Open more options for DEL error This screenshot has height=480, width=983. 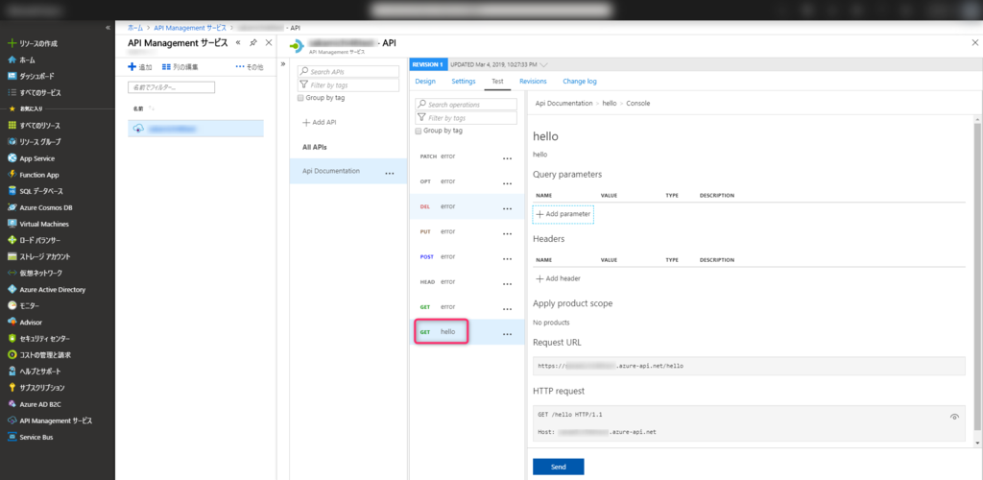click(x=507, y=208)
